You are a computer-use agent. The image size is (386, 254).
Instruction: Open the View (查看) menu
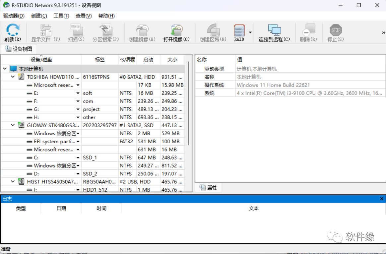click(84, 16)
